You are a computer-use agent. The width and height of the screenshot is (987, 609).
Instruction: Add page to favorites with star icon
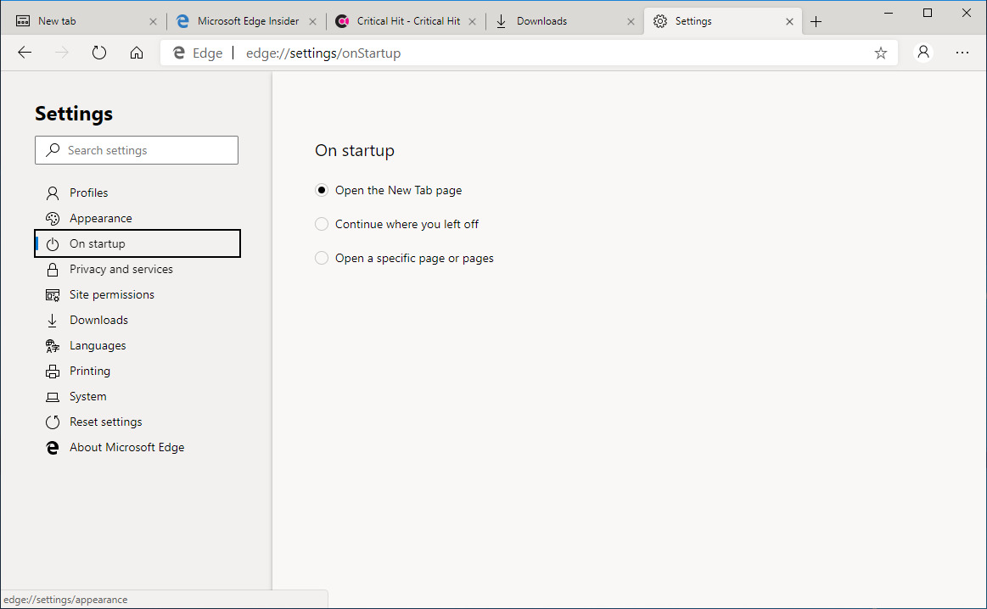pyautogui.click(x=881, y=53)
